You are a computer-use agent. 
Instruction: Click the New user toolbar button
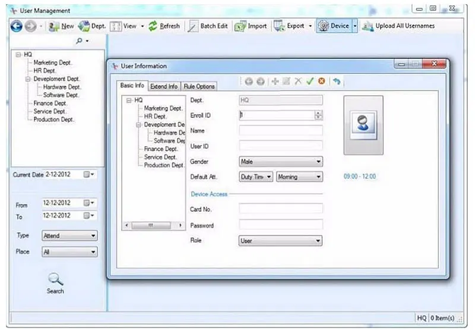click(x=61, y=26)
